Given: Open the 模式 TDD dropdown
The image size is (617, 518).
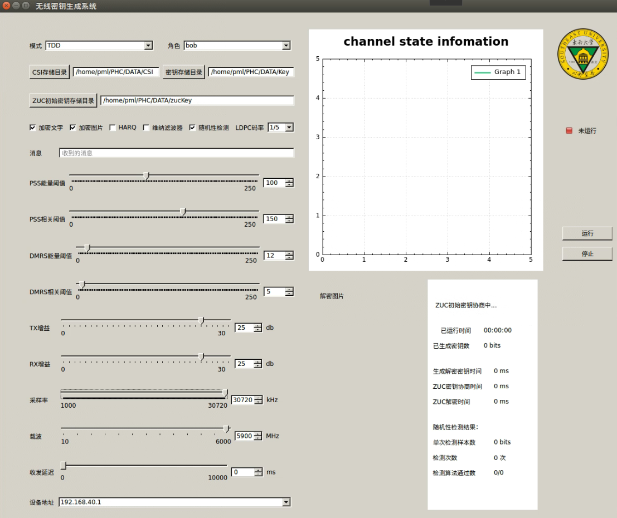Looking at the screenshot, I should click(99, 46).
